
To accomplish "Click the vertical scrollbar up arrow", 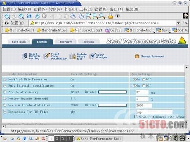I will click(187, 67).
